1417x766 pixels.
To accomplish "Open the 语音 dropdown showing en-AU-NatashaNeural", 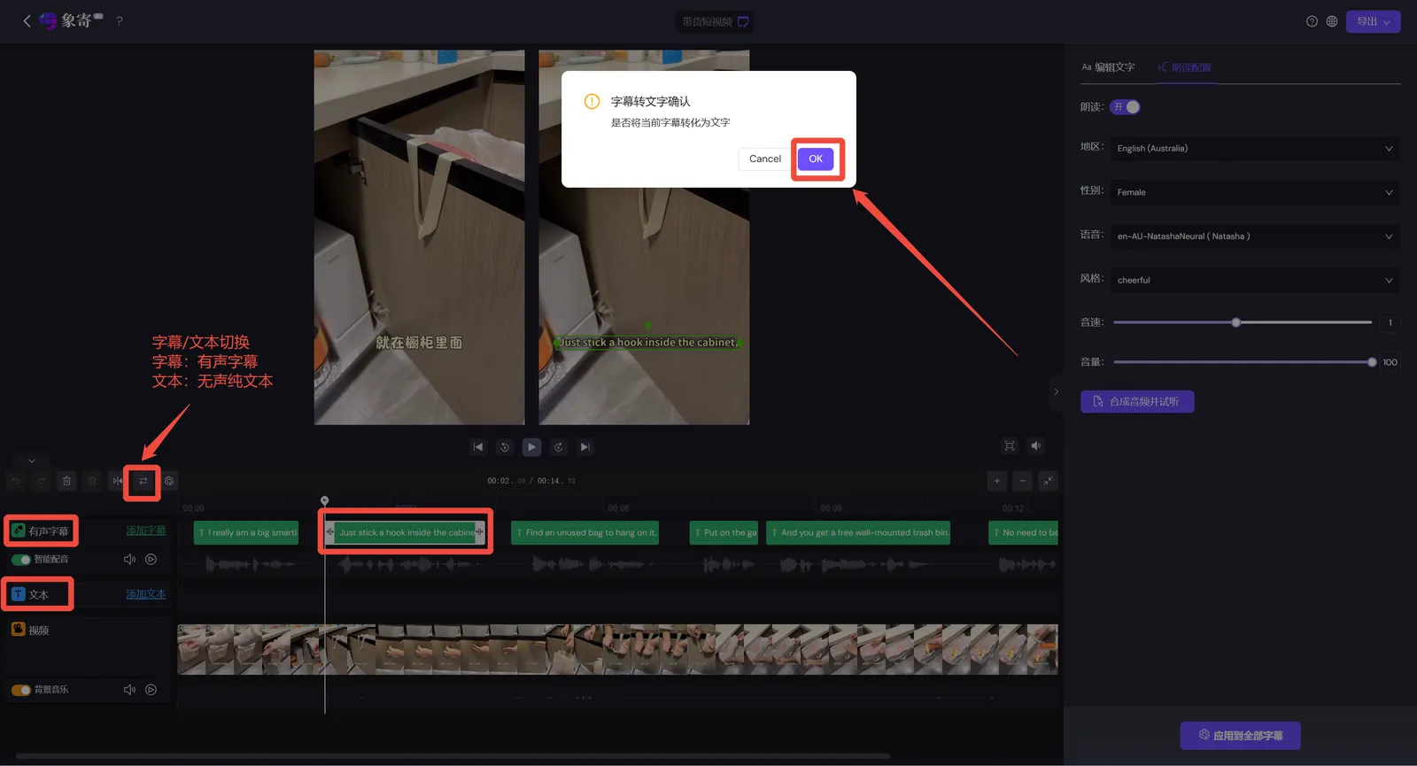I will click(x=1255, y=236).
